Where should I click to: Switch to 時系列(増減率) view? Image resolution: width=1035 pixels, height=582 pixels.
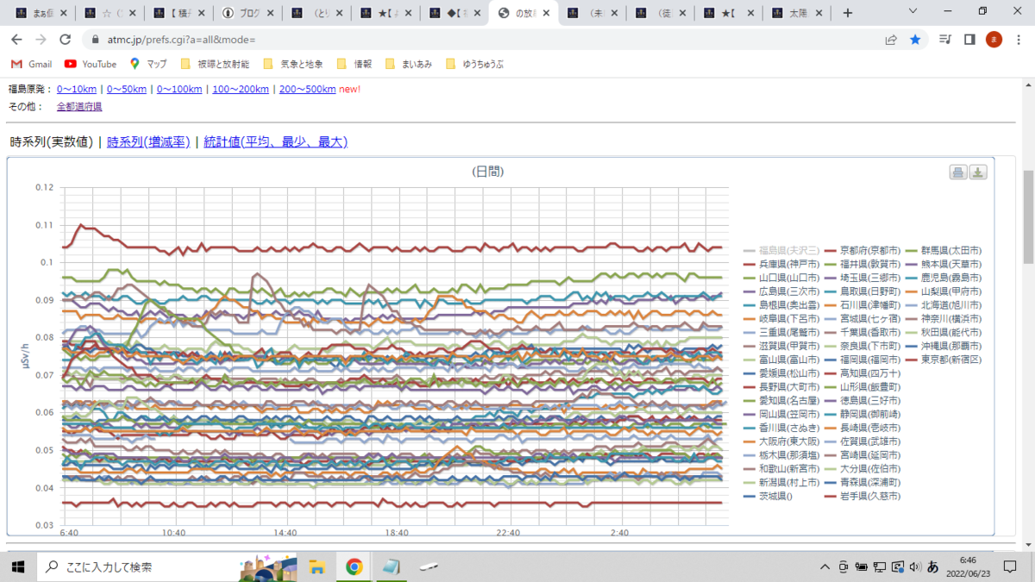click(148, 142)
